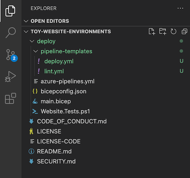Click the OPEN EDITORS header label
Image resolution: width=190 pixels, height=178 pixels.
pos(50,21)
